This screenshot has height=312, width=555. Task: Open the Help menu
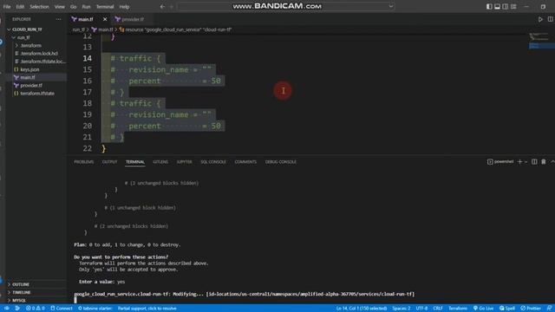click(x=124, y=7)
